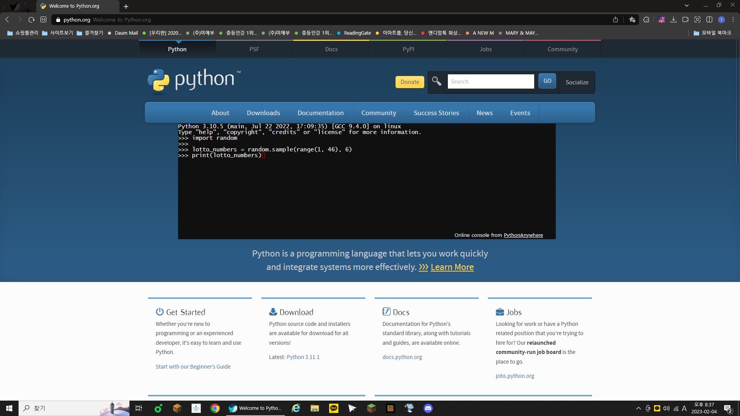Open Internet Explorer from the taskbar
The height and width of the screenshot is (416, 740).
(296, 408)
